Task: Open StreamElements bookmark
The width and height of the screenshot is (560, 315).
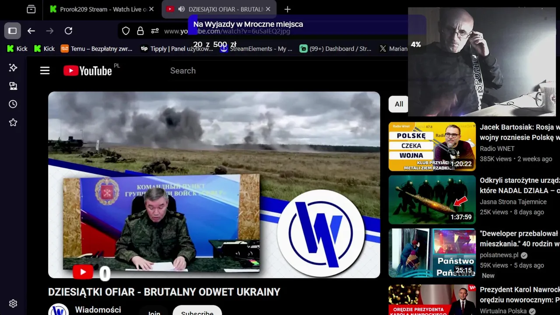Action: (256, 49)
